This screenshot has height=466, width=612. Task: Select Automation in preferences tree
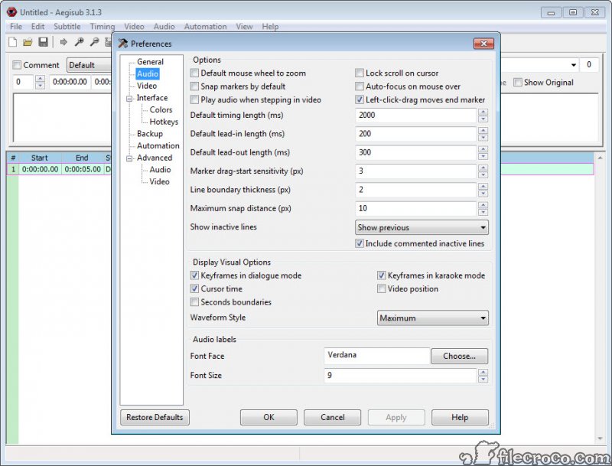tap(158, 145)
